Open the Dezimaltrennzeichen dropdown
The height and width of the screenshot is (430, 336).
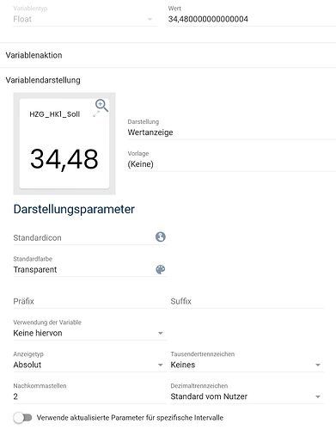point(247,396)
